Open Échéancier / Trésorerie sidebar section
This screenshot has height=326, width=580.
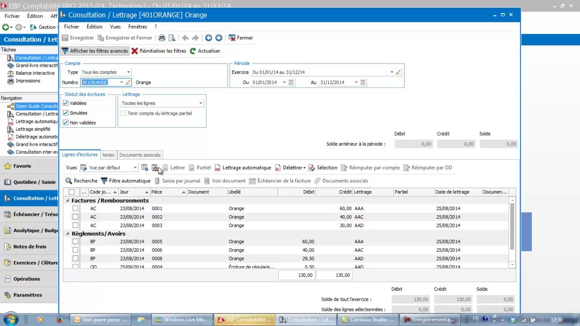pyautogui.click(x=29, y=214)
